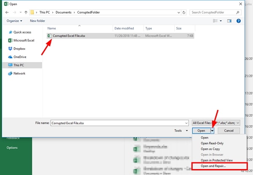Choose Open from the dropdown menu
This screenshot has width=253, height=175.
coord(205,138)
